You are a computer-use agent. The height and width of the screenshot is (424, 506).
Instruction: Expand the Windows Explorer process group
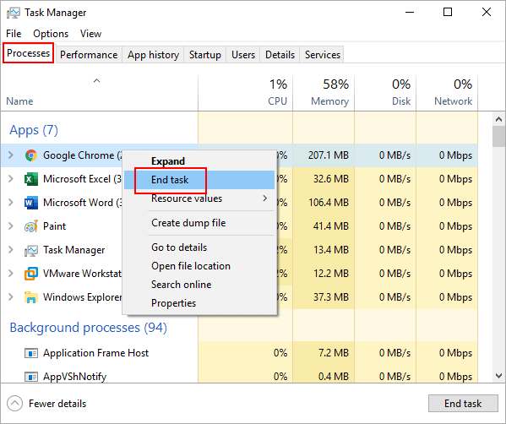click(x=11, y=296)
